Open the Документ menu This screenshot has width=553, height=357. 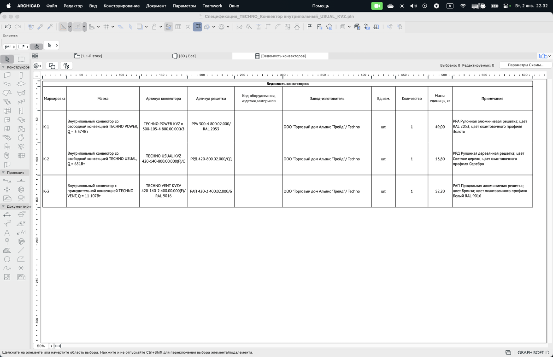pos(156,6)
